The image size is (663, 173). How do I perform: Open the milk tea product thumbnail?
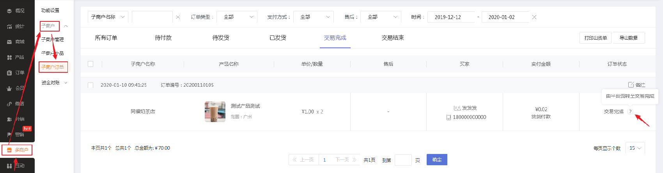[215, 112]
